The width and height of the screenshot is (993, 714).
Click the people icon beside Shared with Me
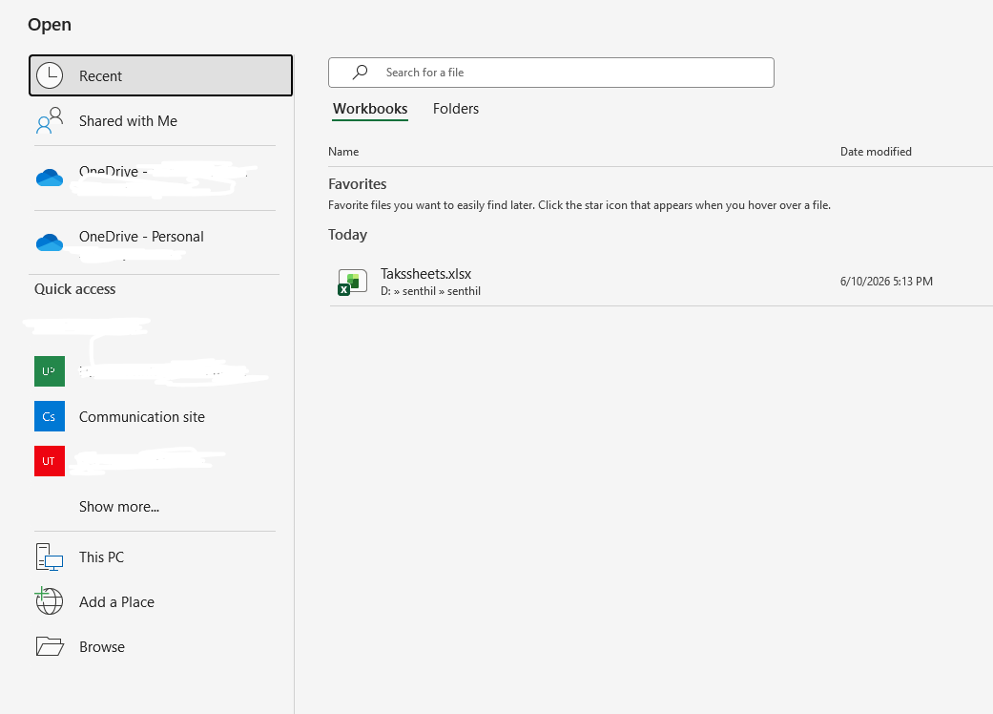[50, 120]
